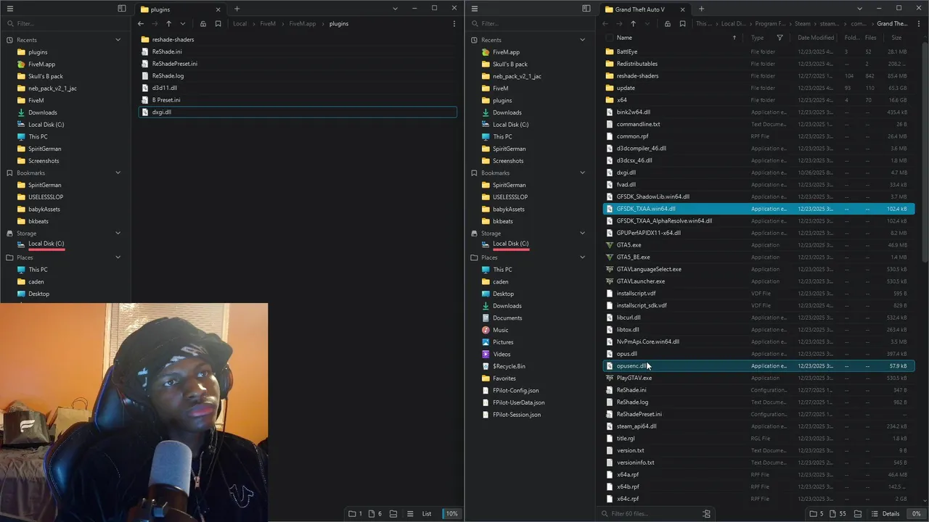Select reshade-shaders folder in plugins window

(298, 40)
